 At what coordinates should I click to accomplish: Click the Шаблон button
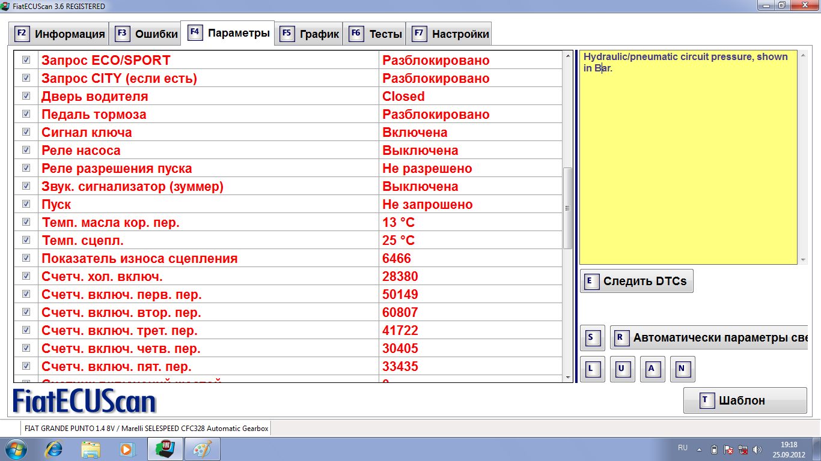(x=745, y=400)
